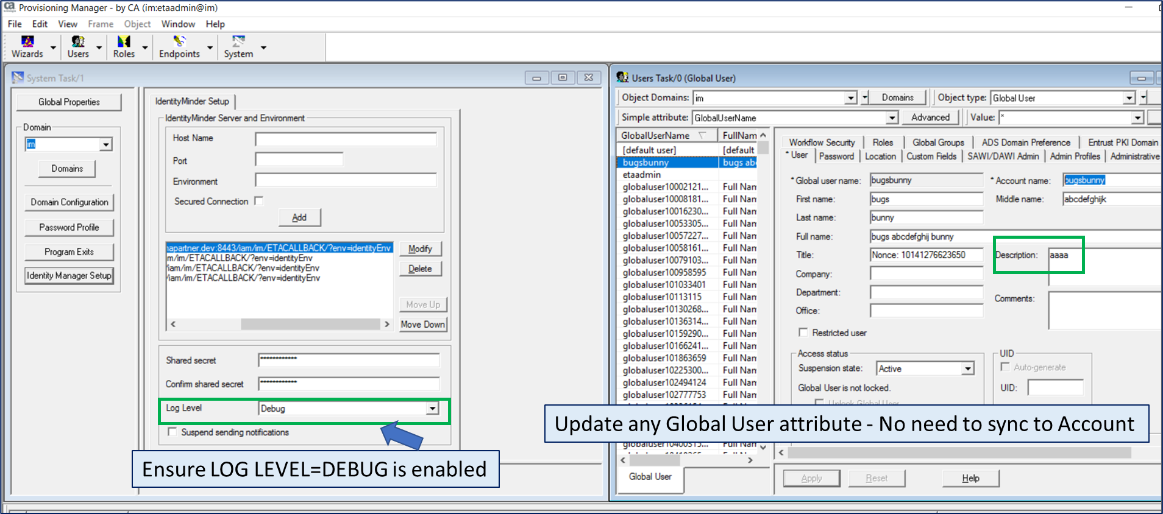Click the System Task window icon
This screenshot has height=514, width=1163.
pos(18,78)
